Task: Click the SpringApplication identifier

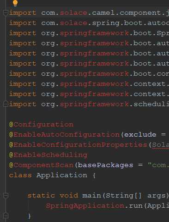Action: coord(85,206)
